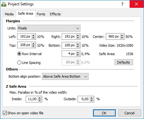This screenshot has width=144, height=119.
Task: Click the Defaults button
Action: point(124,62)
